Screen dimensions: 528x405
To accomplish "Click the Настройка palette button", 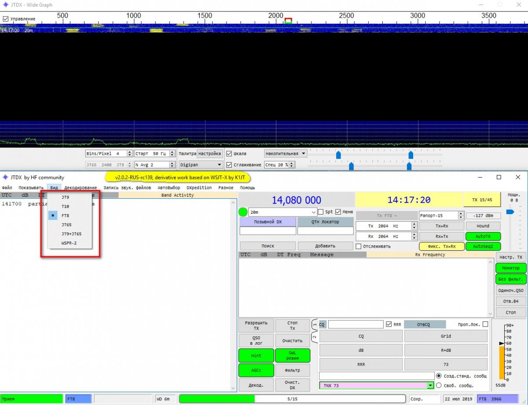I will pyautogui.click(x=209, y=154).
